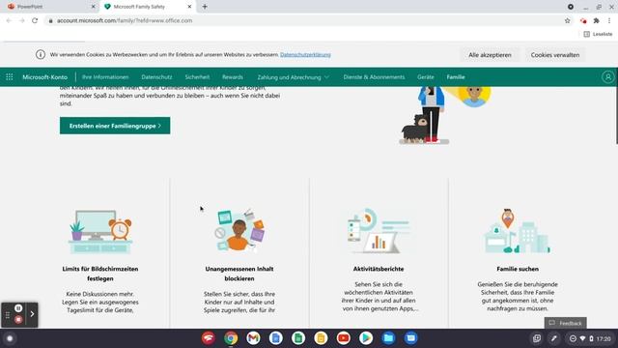The width and height of the screenshot is (618, 348).
Task: Open the Microsoft app launcher grid
Action: [9, 77]
